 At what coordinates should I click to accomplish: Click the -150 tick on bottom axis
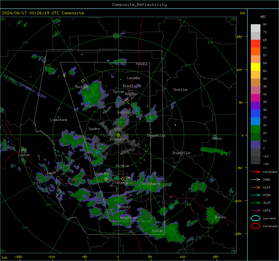[x=18, y=257]
